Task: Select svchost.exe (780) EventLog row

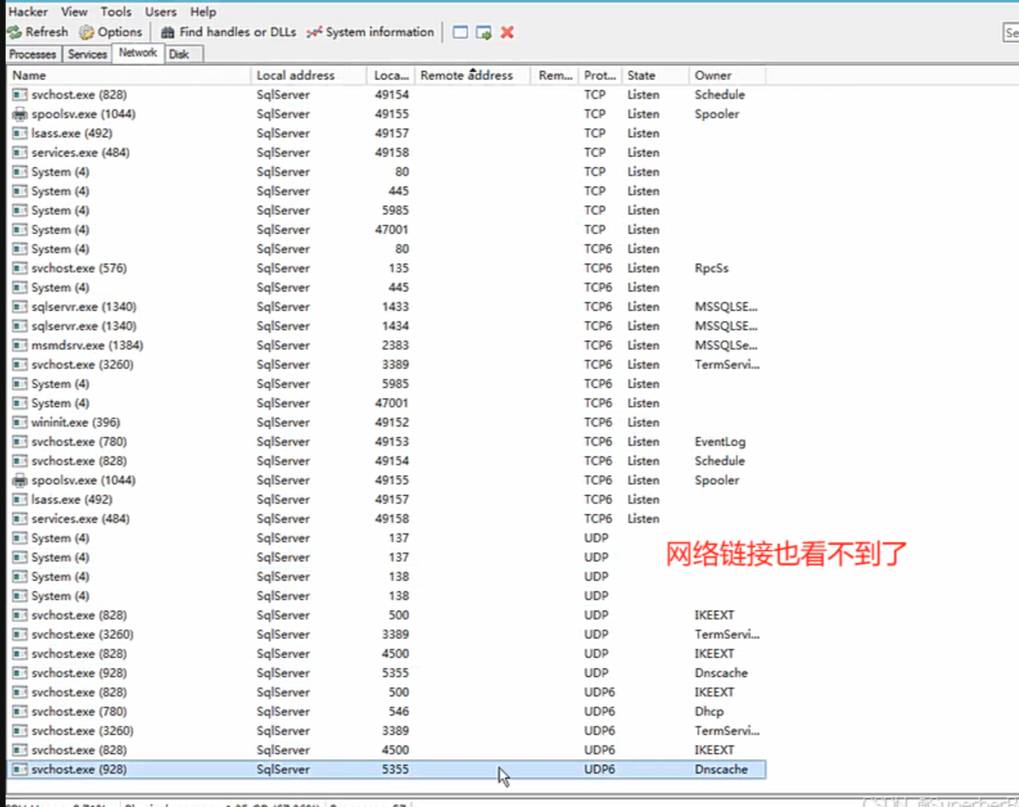Action: point(387,442)
